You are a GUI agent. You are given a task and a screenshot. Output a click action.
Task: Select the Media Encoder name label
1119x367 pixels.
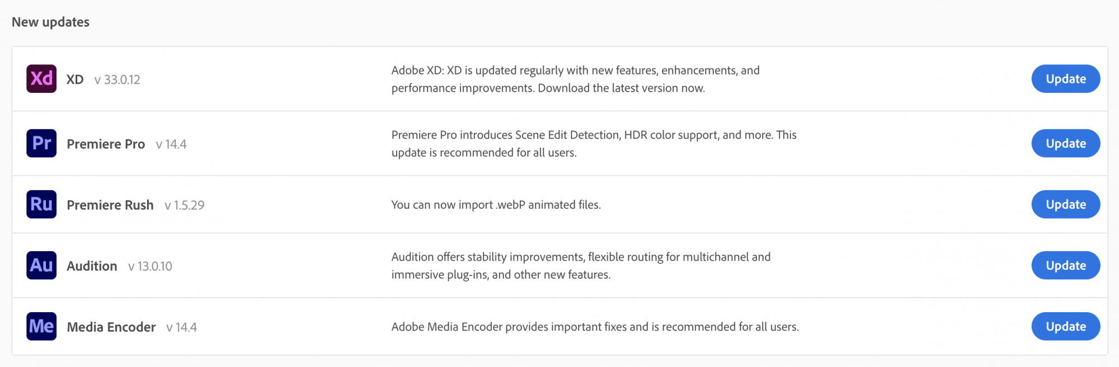point(111,327)
